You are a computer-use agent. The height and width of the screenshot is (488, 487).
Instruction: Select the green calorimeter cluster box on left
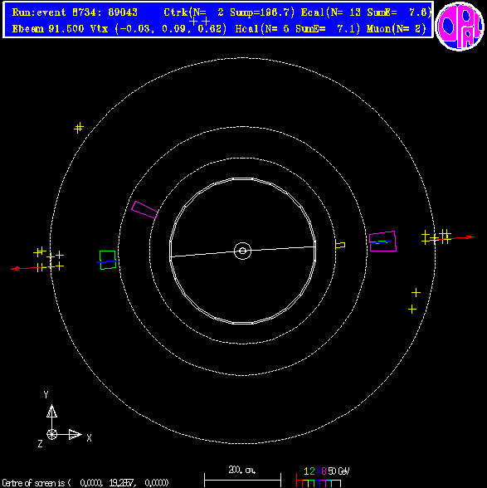point(108,260)
